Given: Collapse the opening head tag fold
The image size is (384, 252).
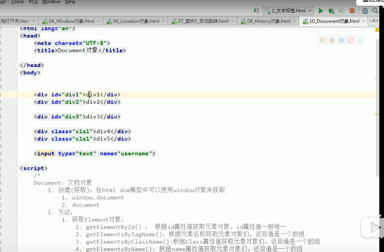Looking at the screenshot, I should coord(17,36).
